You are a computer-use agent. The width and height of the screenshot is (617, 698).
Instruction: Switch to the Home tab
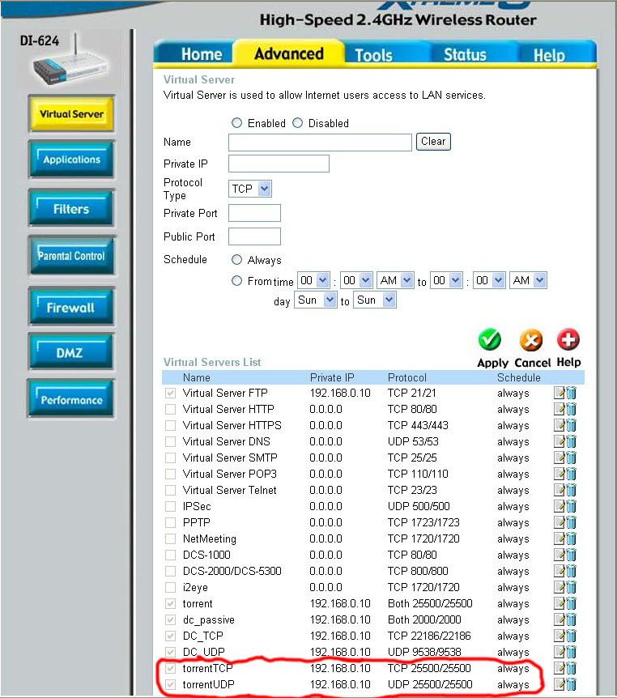[202, 54]
